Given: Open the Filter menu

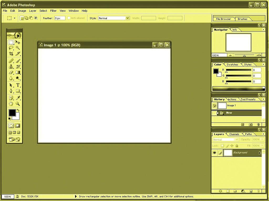Looking at the screenshot, I should (x=53, y=10).
